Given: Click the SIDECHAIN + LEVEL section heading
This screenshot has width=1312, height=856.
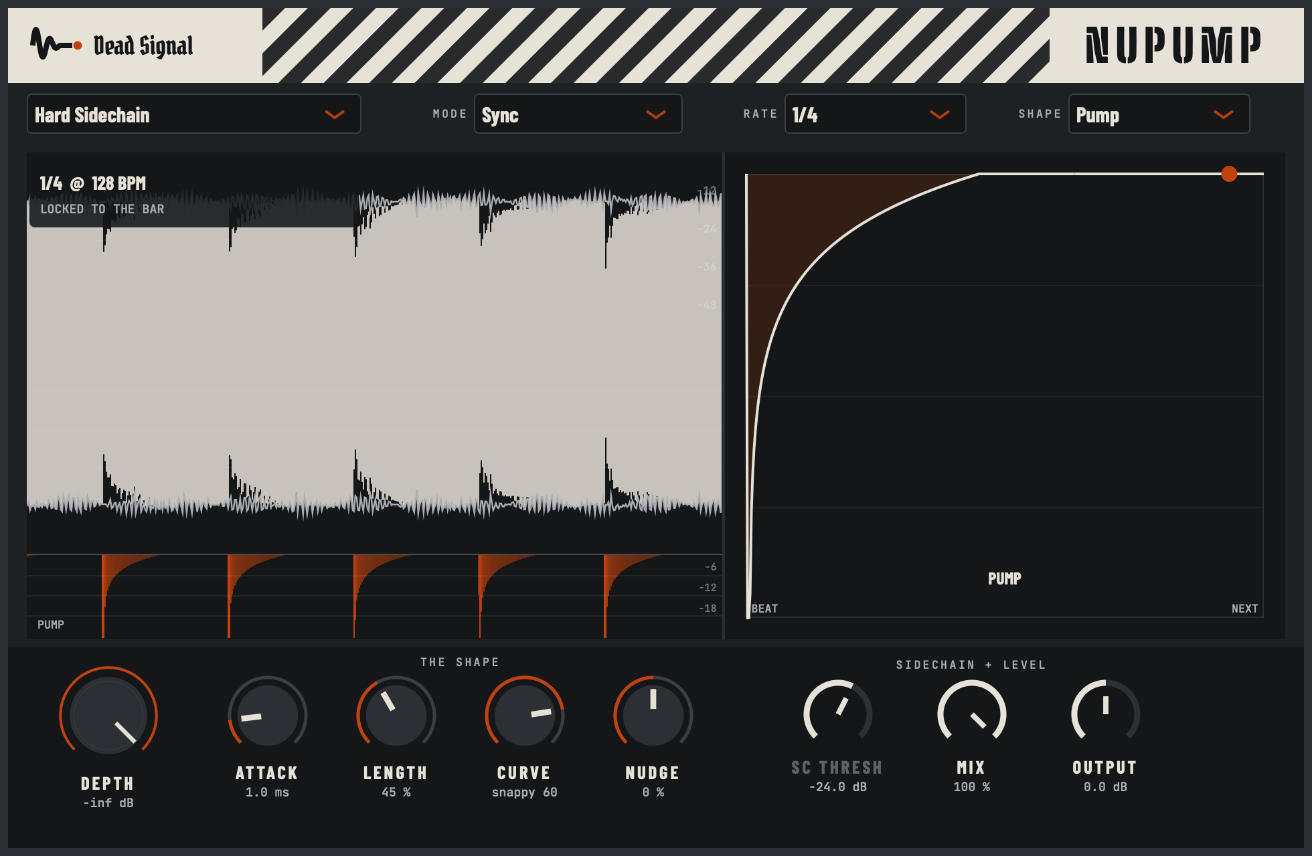Looking at the screenshot, I should 971,665.
